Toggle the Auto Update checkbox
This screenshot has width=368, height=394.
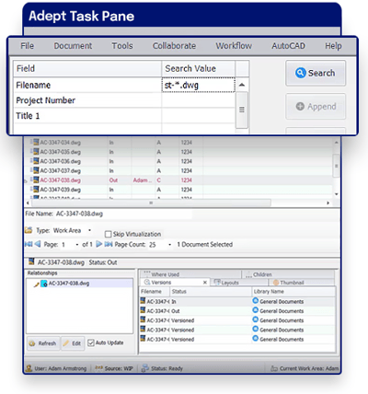[91, 342]
